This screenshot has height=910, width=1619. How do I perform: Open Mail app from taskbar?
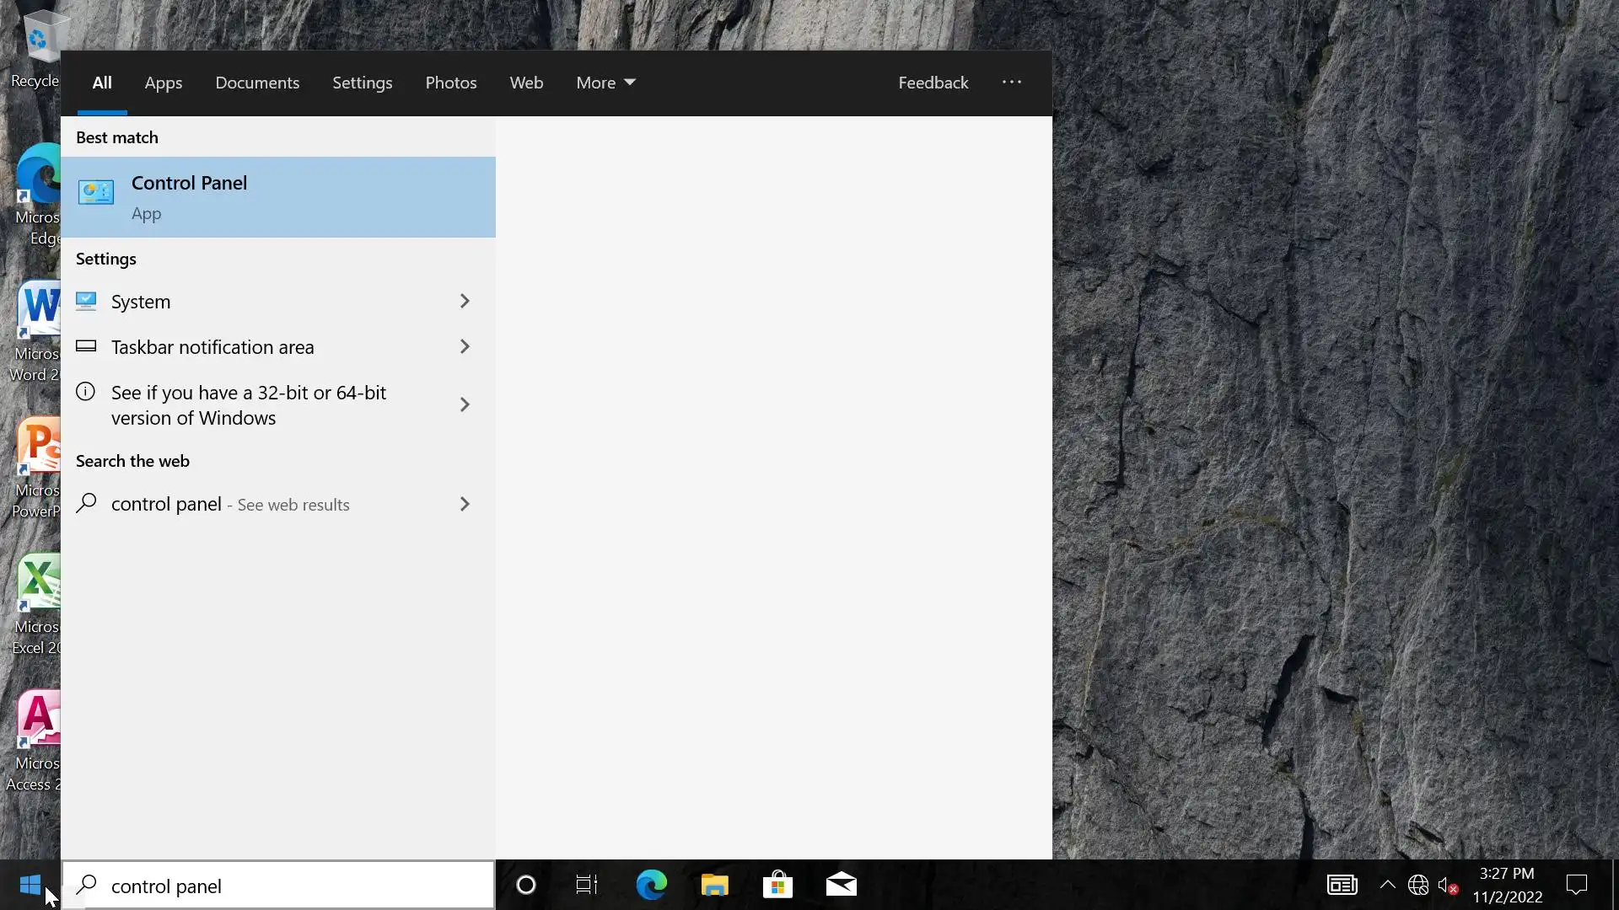[841, 885]
